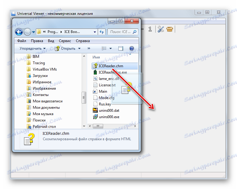Screen dimensions: 237x189
Task: Click the change view icon
Action: [x=104, y=48]
